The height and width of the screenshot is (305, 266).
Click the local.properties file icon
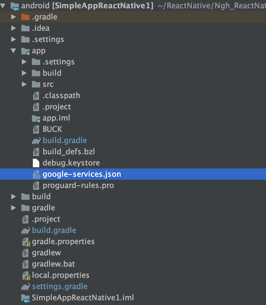tap(26, 275)
